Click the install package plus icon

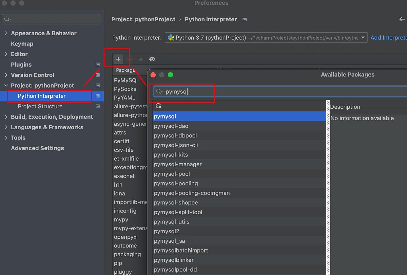click(118, 59)
